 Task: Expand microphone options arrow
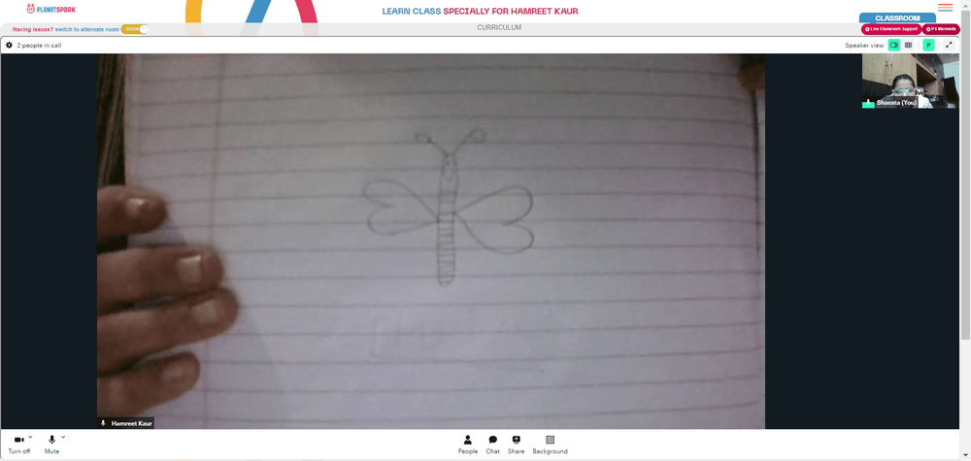[63, 437]
